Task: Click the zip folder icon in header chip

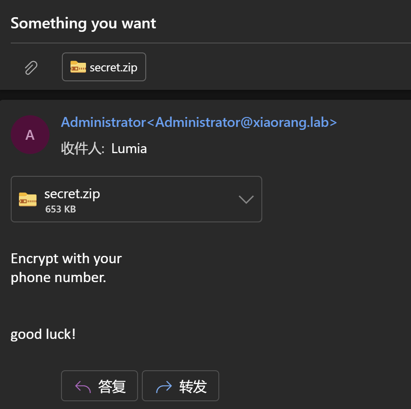Action: (x=78, y=67)
